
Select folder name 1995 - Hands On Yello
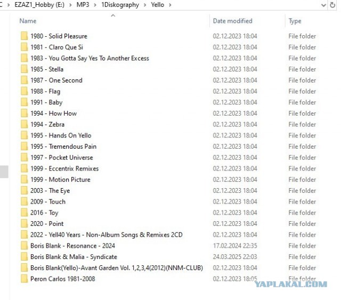pos(61,135)
